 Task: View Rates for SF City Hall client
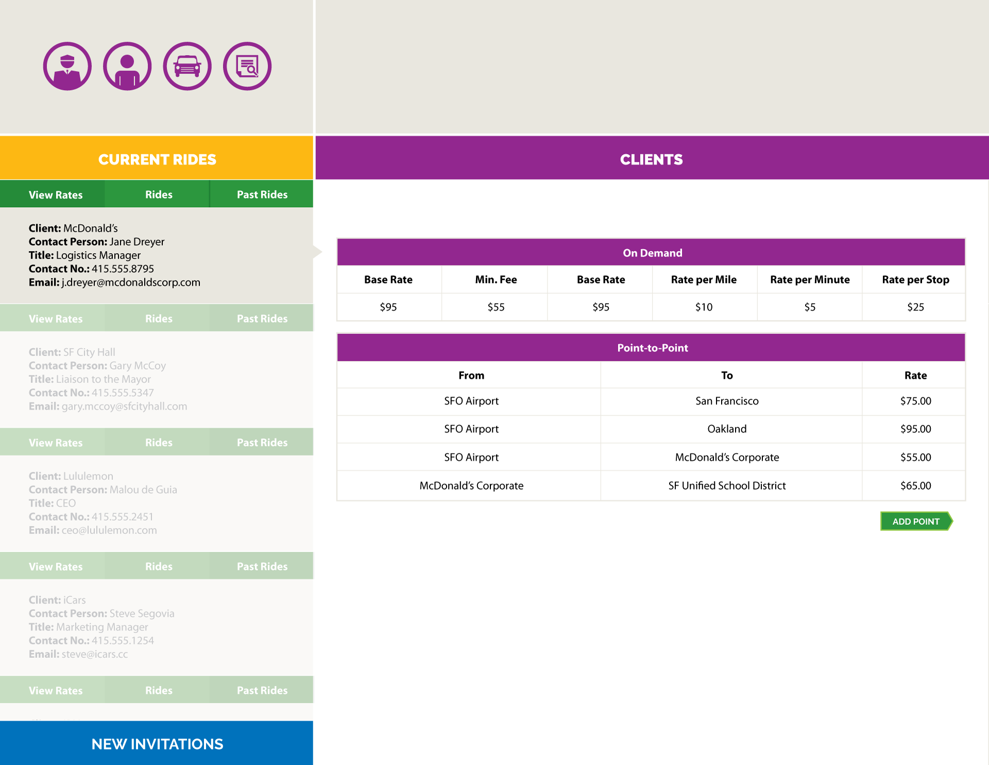click(x=56, y=319)
